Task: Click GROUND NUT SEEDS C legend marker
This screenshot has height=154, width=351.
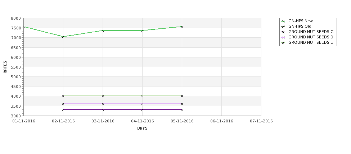Action: [x=283, y=32]
